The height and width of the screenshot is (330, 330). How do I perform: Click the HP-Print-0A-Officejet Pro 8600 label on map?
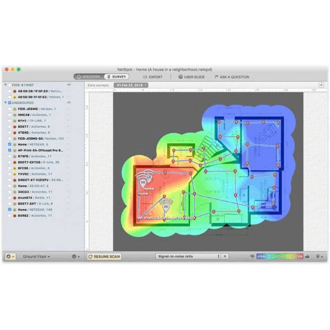point(166,218)
